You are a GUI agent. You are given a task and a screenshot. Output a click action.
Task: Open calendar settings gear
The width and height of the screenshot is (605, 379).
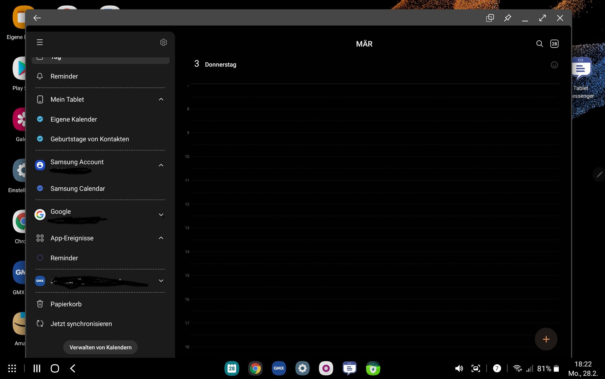(x=163, y=42)
